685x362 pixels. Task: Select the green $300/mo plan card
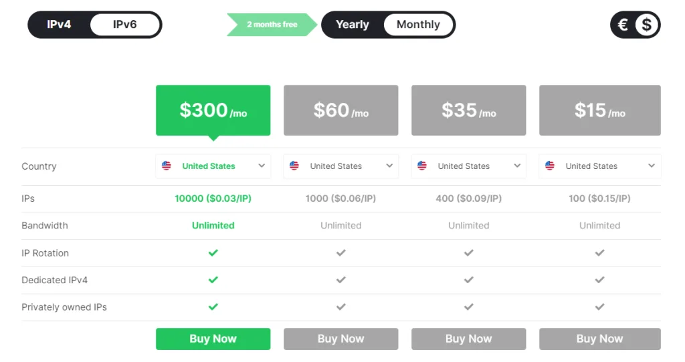pos(213,110)
